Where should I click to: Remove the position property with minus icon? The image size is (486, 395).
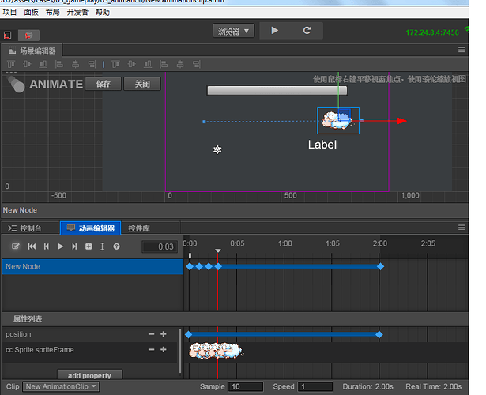(x=151, y=334)
